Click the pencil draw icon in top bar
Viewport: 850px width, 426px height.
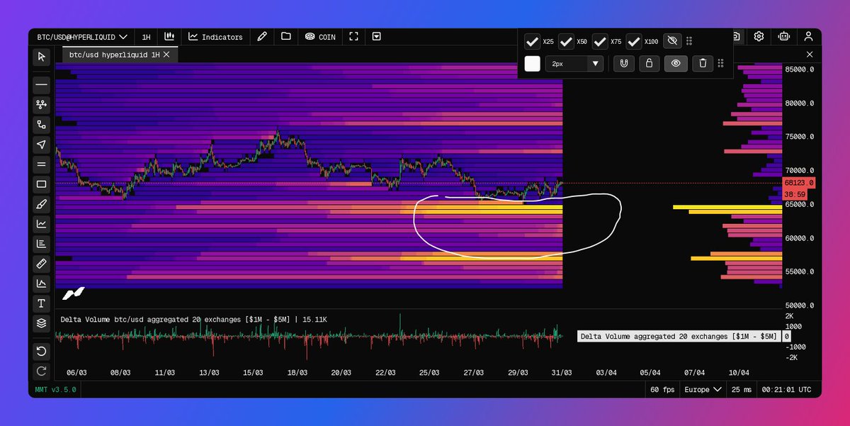(x=262, y=36)
